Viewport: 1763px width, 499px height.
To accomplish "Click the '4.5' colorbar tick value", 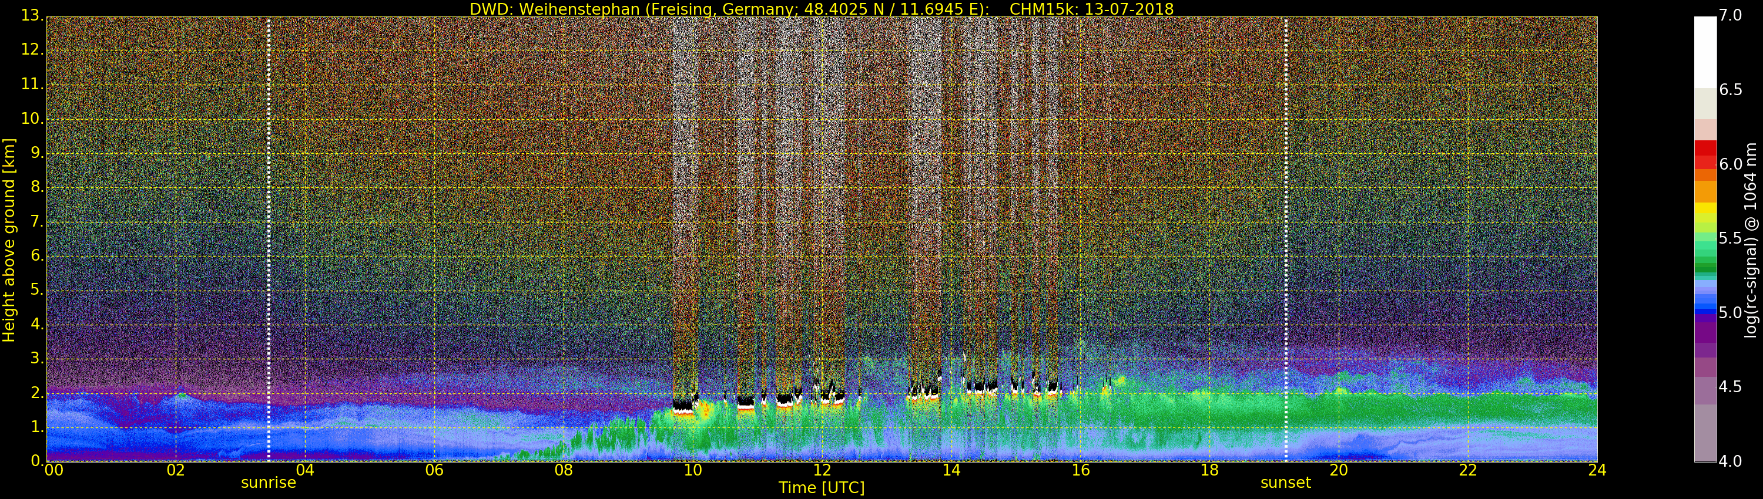I will tap(1731, 387).
